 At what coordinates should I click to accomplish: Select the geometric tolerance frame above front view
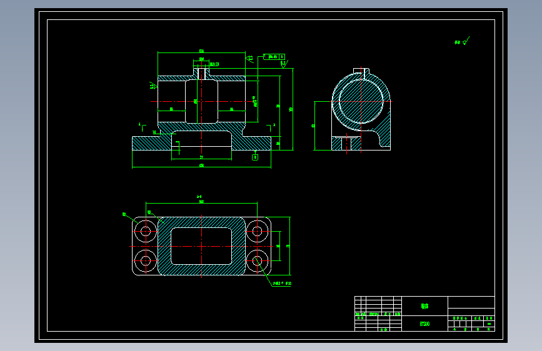[274, 57]
